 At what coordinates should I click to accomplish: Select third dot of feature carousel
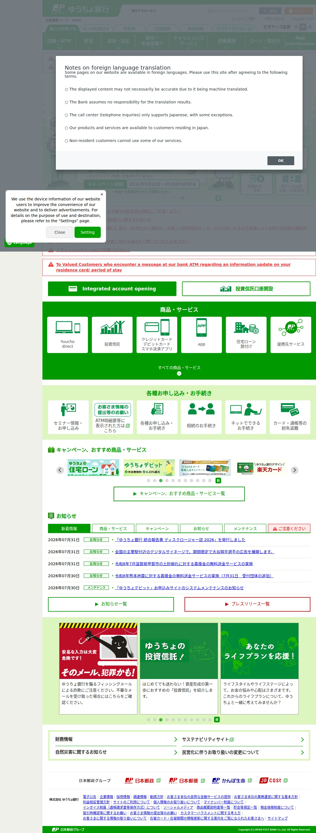click(161, 720)
